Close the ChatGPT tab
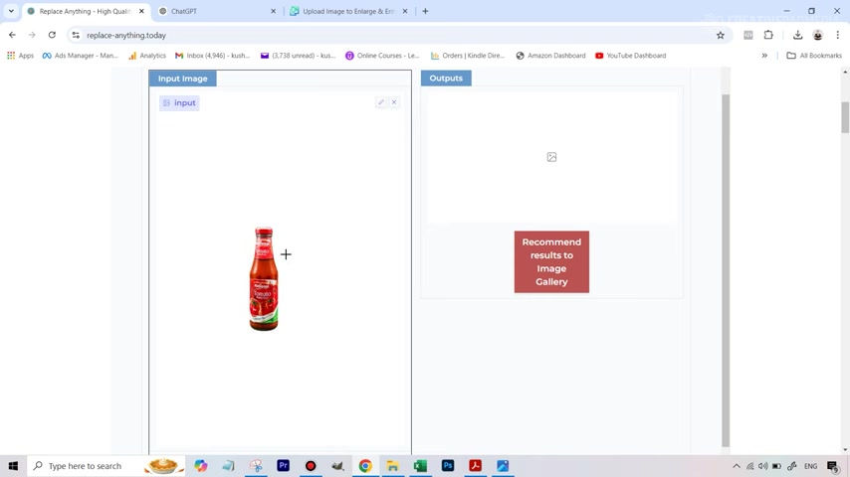The image size is (850, 477). (273, 11)
